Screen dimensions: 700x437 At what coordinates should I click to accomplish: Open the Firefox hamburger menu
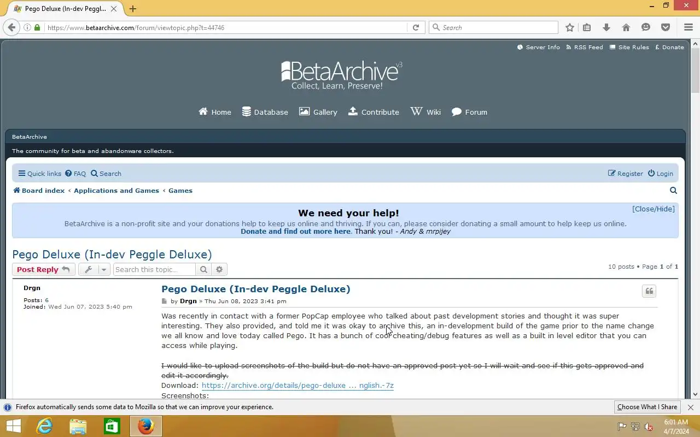coord(689,27)
